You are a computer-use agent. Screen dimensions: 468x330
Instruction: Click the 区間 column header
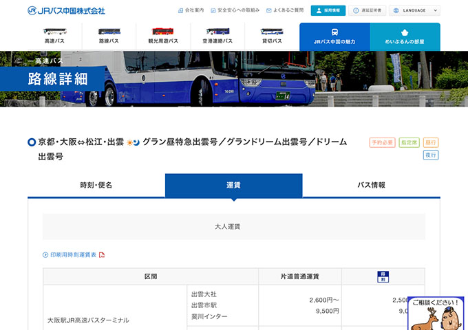tap(151, 276)
